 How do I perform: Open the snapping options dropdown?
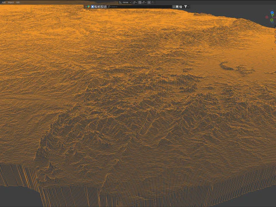(144, 2)
